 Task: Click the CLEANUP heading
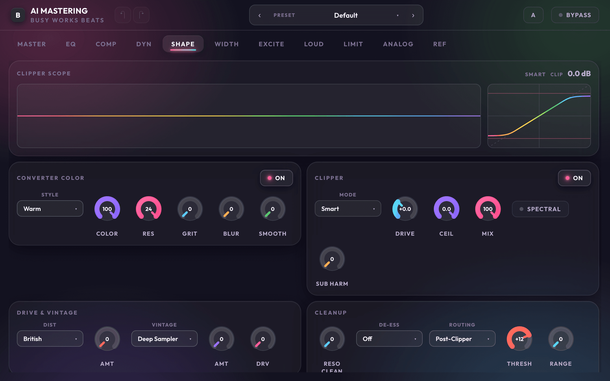click(x=331, y=313)
